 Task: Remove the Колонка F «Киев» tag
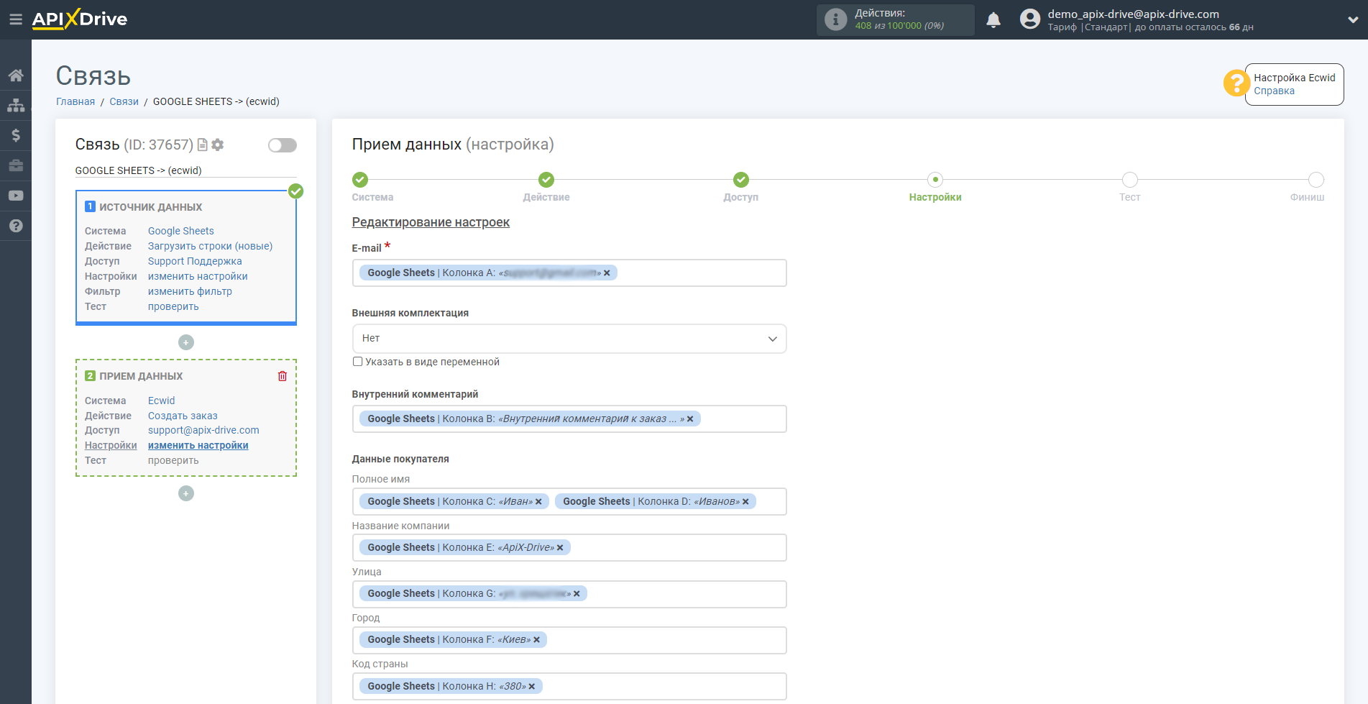[536, 640]
